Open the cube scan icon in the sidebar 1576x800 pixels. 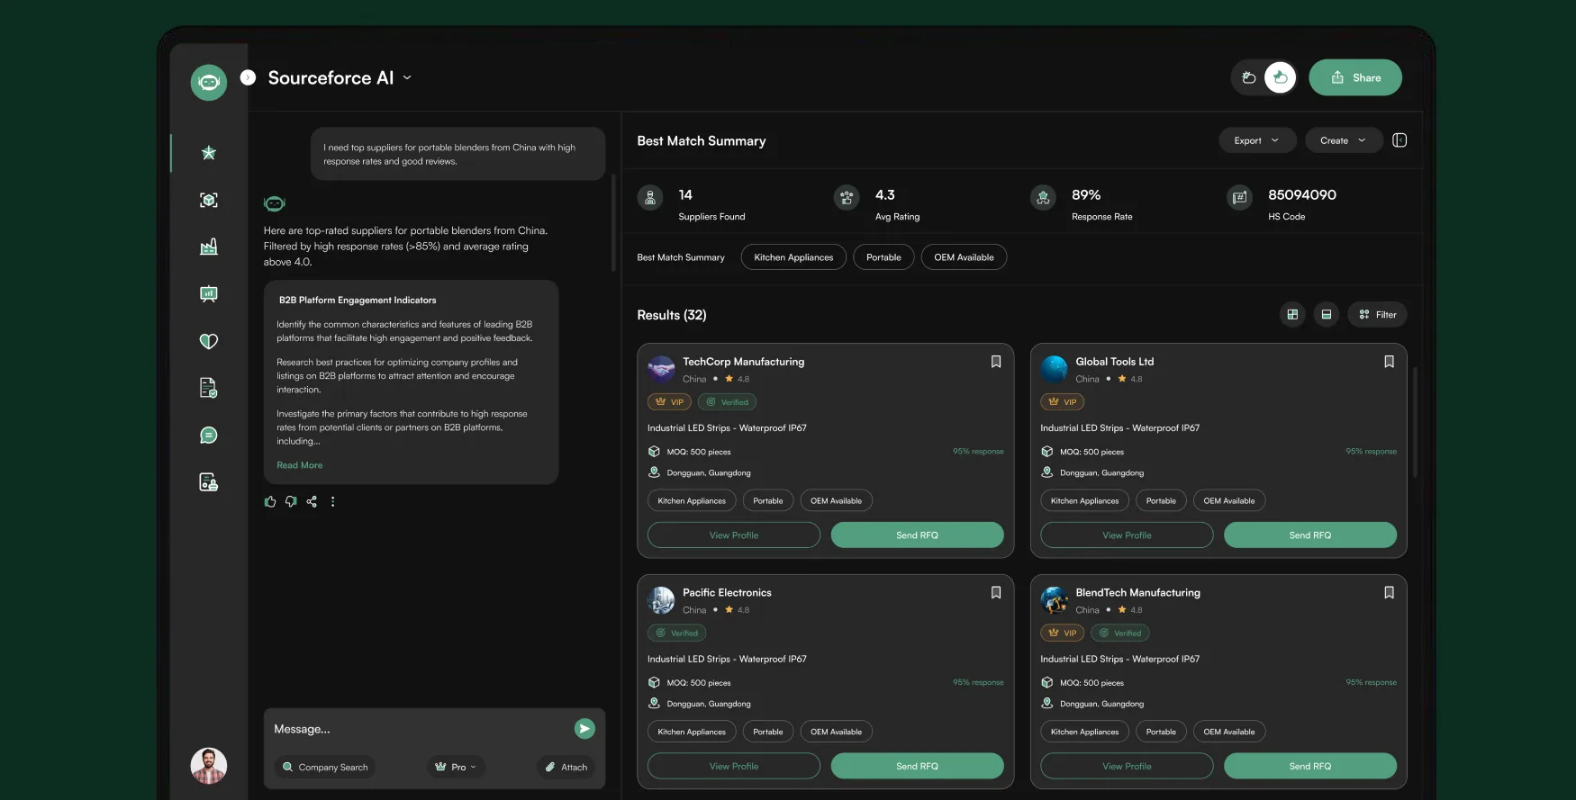209,200
